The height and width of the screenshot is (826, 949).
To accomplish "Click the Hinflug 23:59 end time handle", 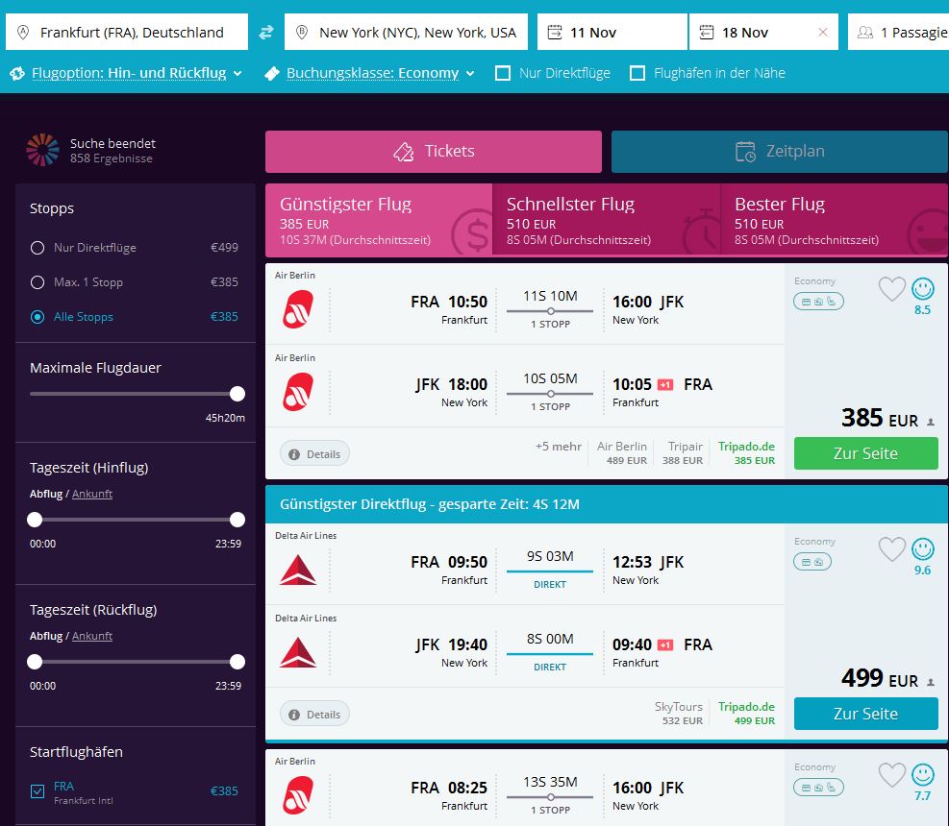I will [x=237, y=520].
